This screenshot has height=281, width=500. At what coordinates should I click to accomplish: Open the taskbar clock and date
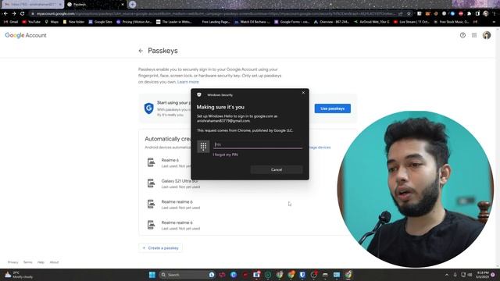482,275
